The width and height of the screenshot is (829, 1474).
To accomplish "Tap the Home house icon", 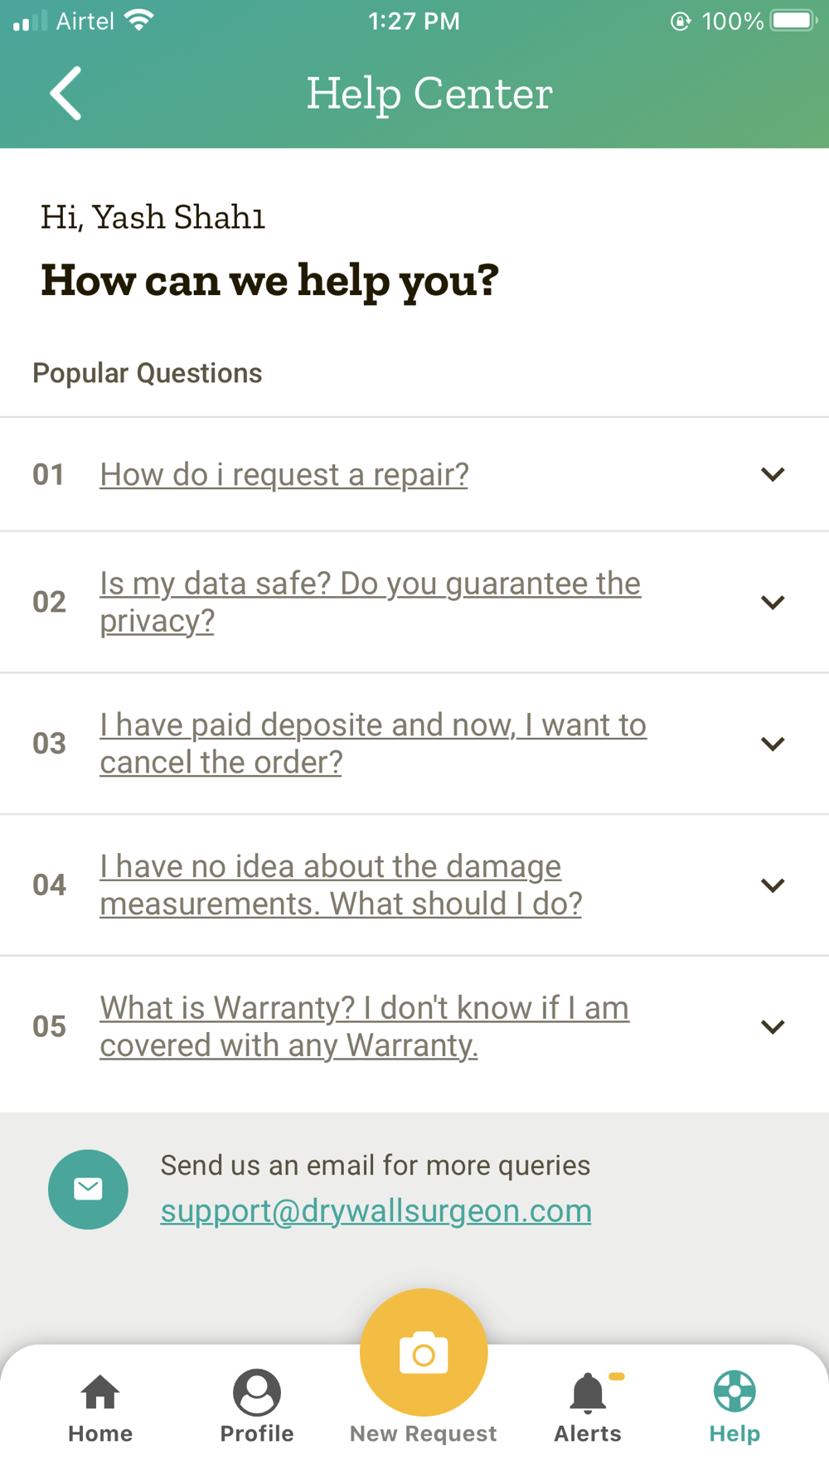I will point(100,1392).
